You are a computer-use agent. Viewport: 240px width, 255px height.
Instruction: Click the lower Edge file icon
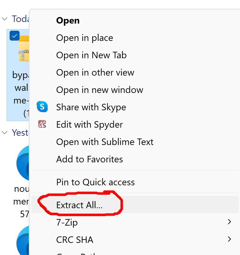pyautogui.click(x=23, y=240)
